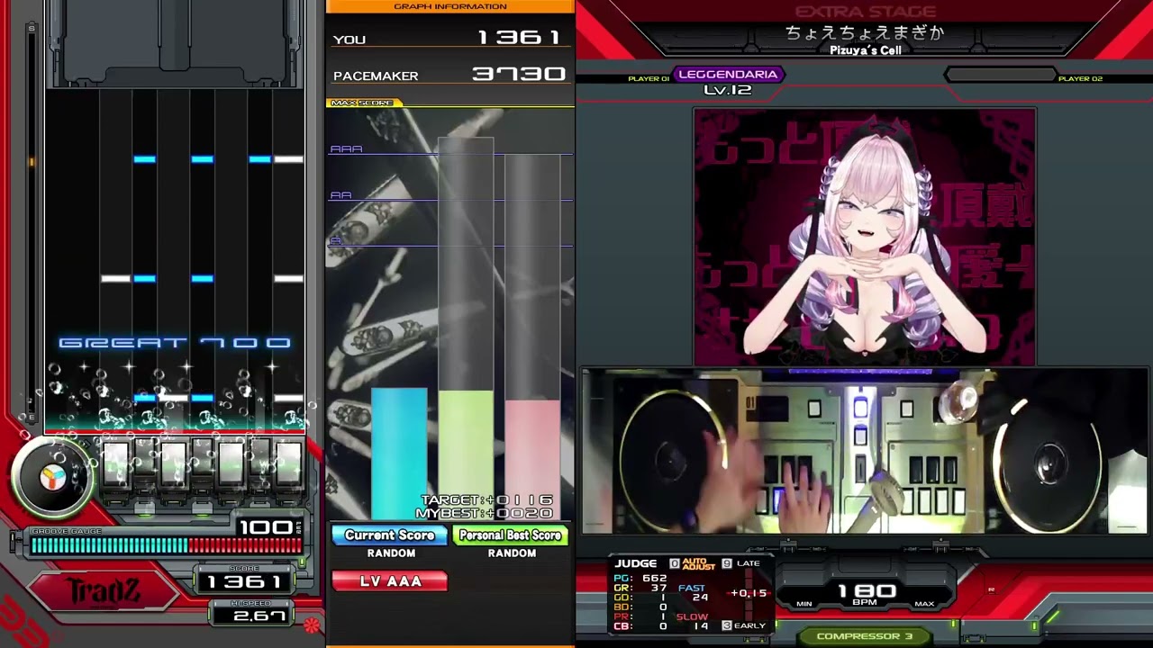The image size is (1153, 648).
Task: Click the AA grade line label
Action: 340,195
